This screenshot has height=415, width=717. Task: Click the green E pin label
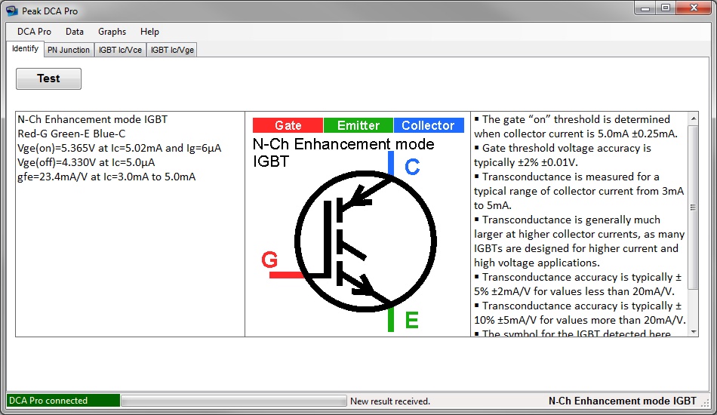pos(411,320)
